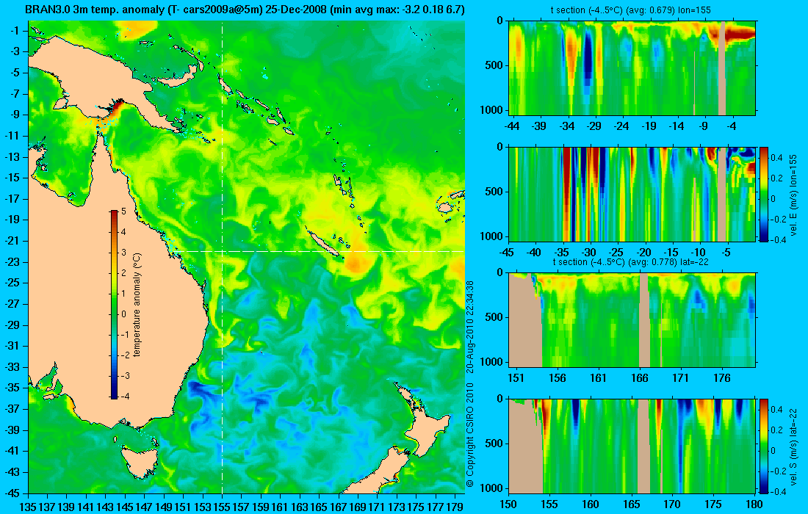Click the -44 label under lon=155 temperature section

pyautogui.click(x=512, y=126)
